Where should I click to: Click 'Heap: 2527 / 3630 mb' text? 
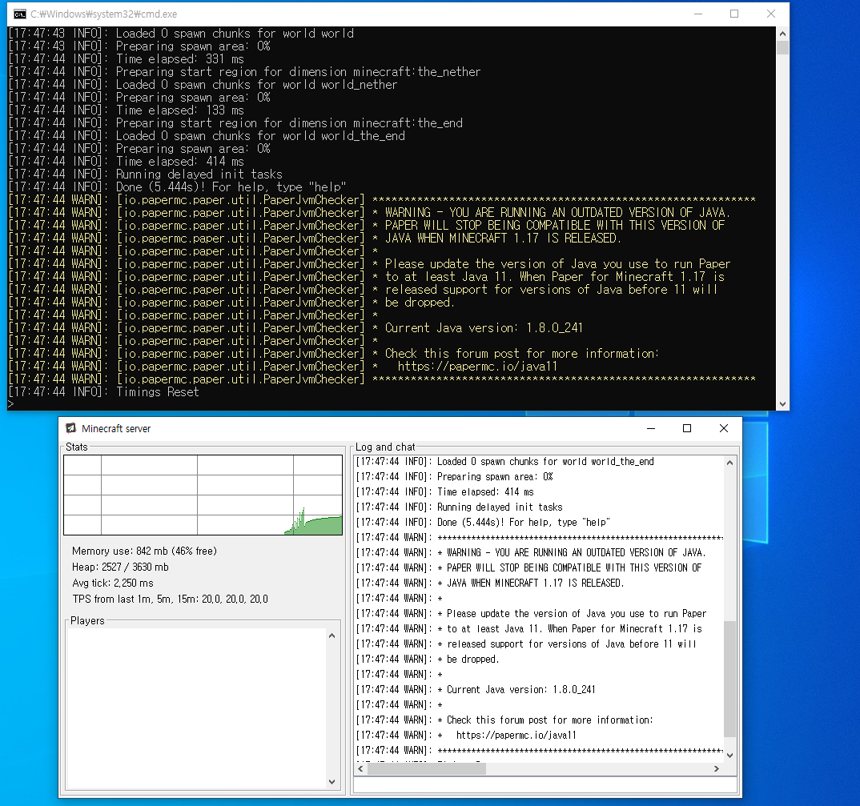pyautogui.click(x=120, y=567)
